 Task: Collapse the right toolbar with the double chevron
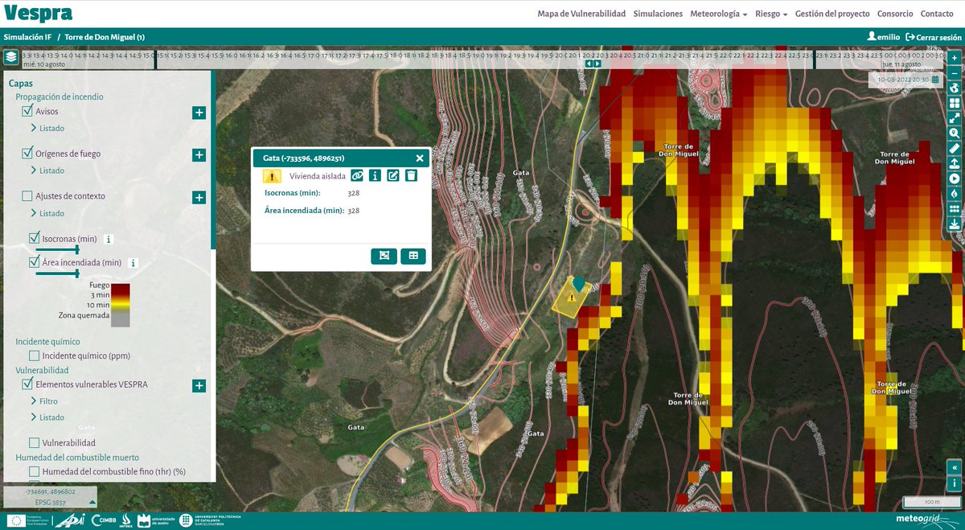pos(955,467)
